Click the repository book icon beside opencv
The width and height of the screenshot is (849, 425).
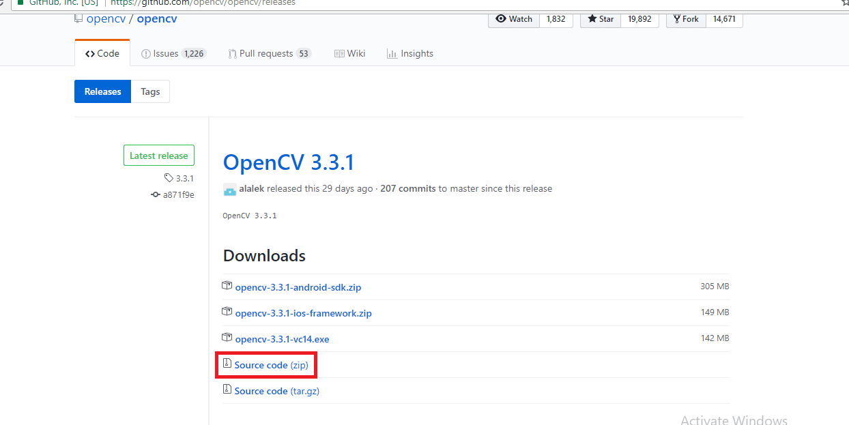[78, 18]
